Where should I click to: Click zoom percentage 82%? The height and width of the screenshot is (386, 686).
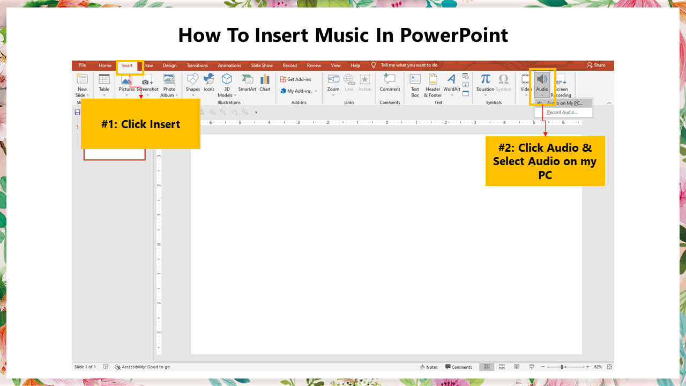(598, 367)
